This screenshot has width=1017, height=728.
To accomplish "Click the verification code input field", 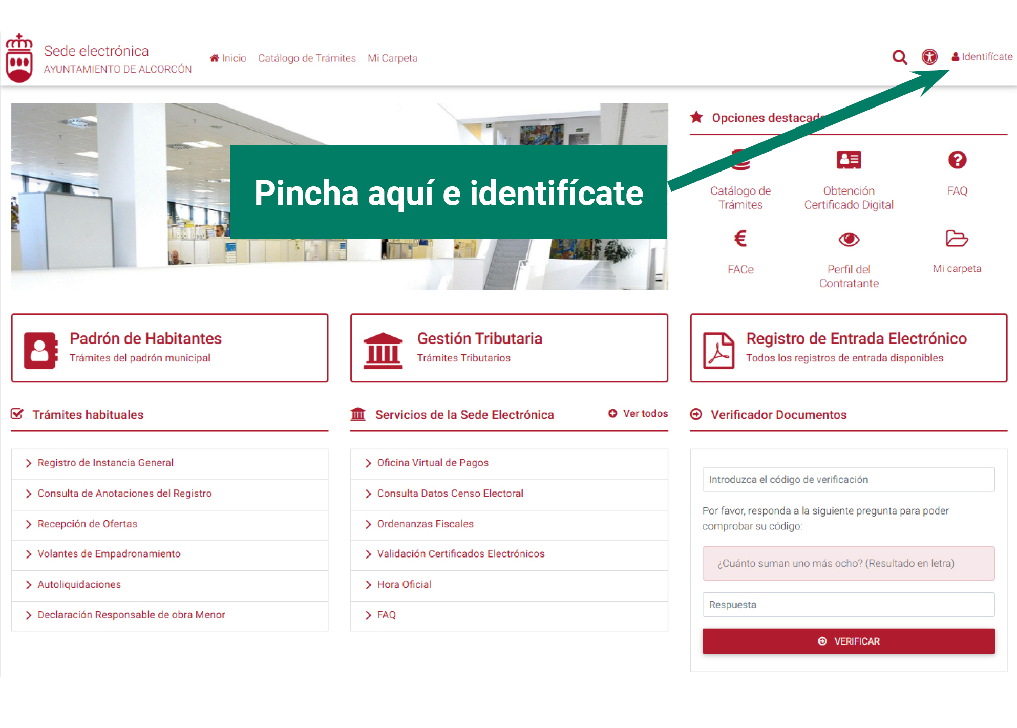I will coord(848,480).
